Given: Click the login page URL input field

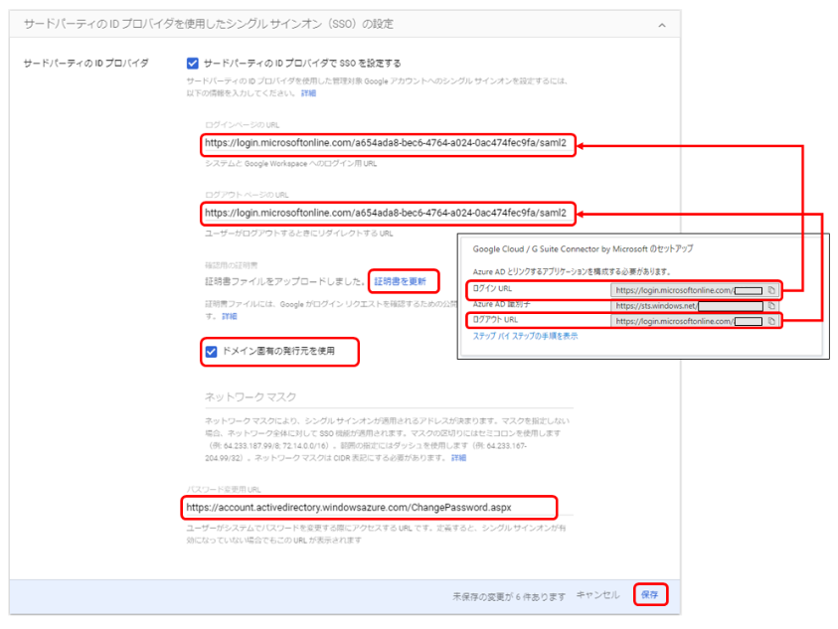Looking at the screenshot, I should (x=388, y=144).
